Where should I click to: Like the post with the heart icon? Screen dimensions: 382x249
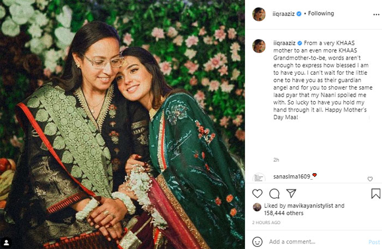coord(258,193)
